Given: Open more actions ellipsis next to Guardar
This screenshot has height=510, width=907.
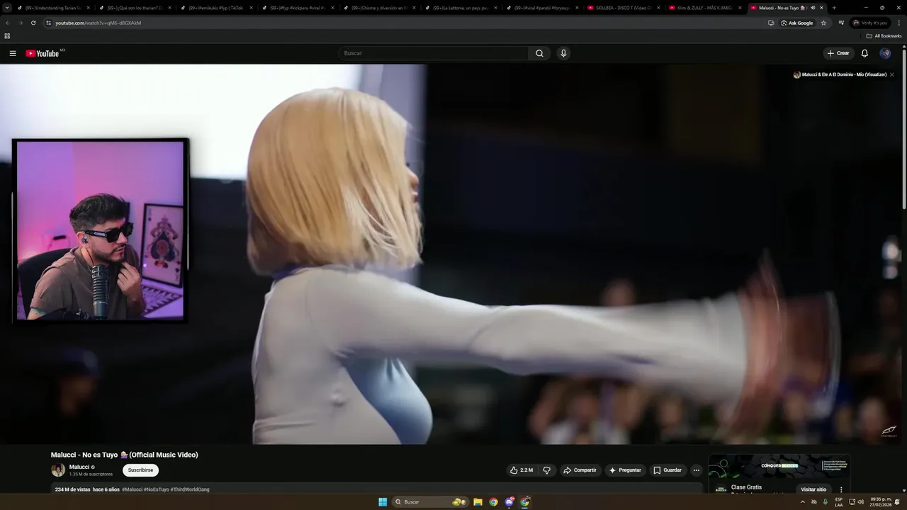Looking at the screenshot, I should pyautogui.click(x=696, y=470).
